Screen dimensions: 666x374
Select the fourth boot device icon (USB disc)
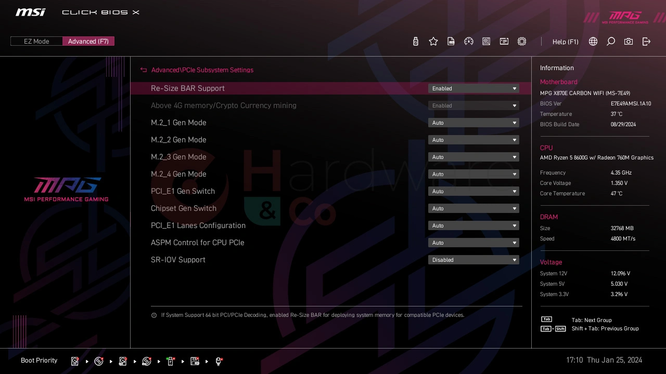[x=147, y=361]
